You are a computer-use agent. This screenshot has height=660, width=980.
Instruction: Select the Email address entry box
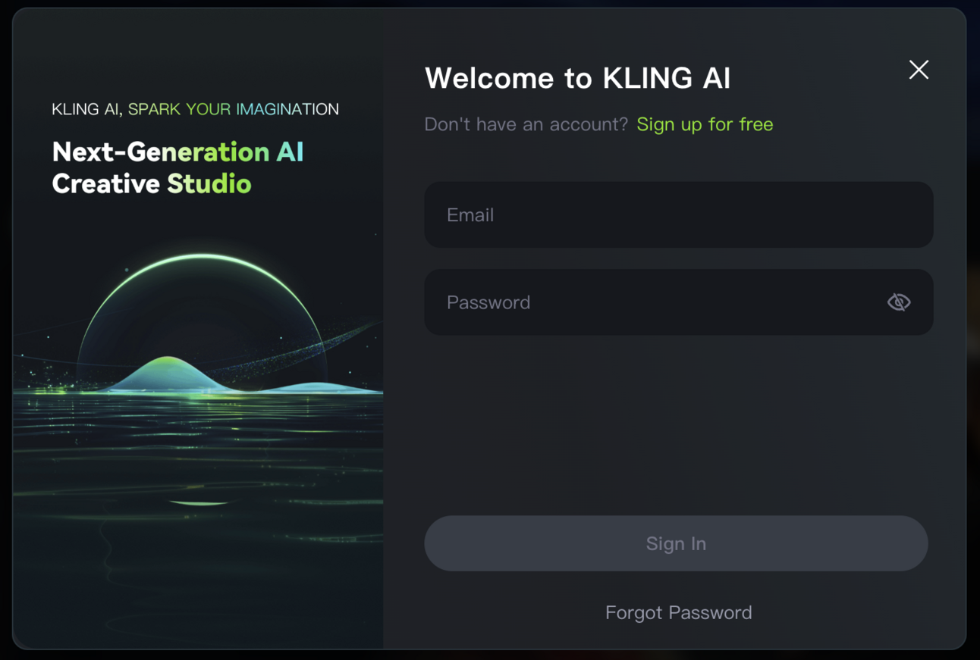coord(678,214)
